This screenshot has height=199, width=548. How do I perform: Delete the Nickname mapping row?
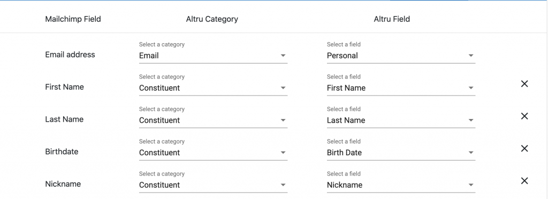[524, 181]
